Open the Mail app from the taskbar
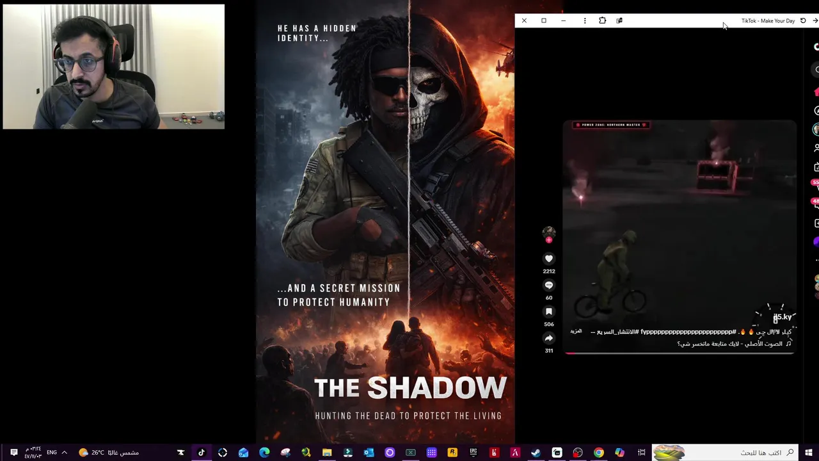819x461 pixels. pos(243,453)
